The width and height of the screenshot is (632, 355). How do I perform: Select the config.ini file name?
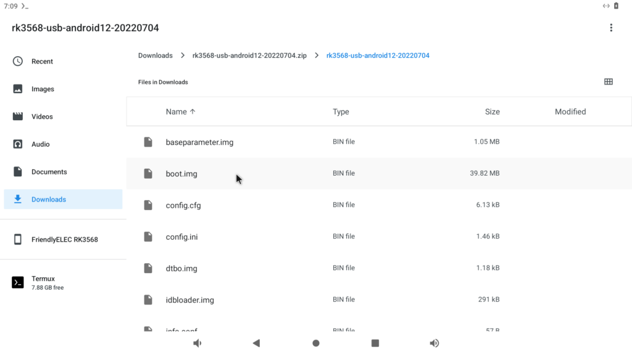coord(182,237)
